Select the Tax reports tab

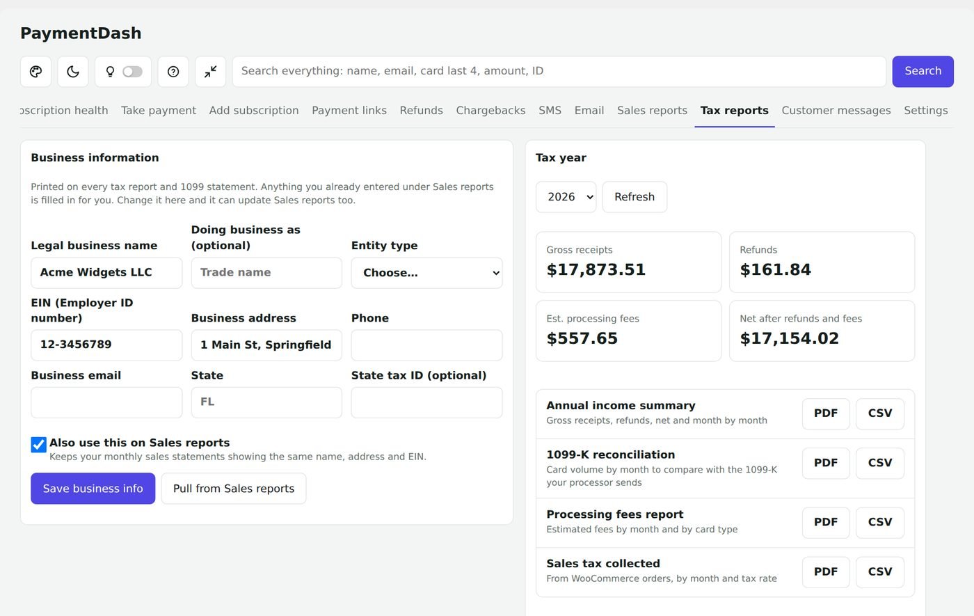734,111
